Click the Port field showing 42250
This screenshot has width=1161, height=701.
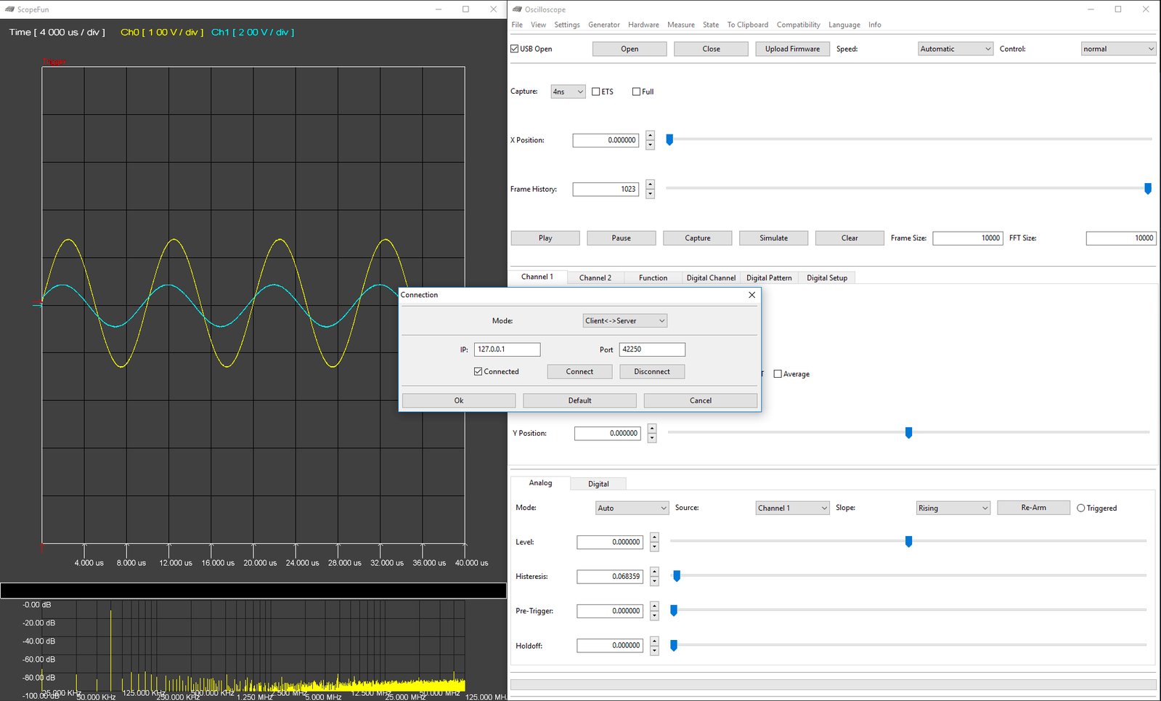(x=652, y=349)
